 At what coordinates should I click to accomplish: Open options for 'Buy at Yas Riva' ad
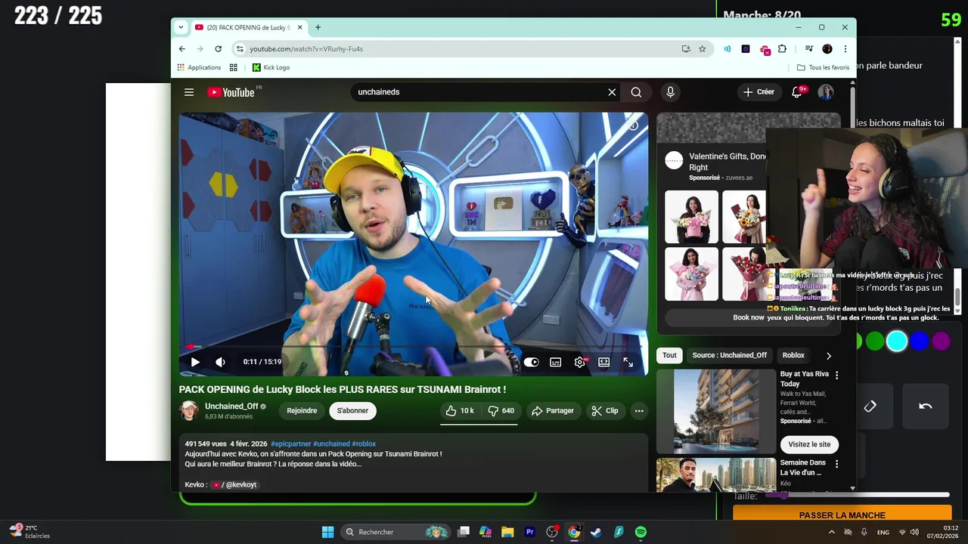coord(836,375)
